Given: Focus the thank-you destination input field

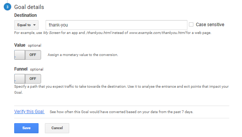Looking at the screenshot, I should (116, 25).
